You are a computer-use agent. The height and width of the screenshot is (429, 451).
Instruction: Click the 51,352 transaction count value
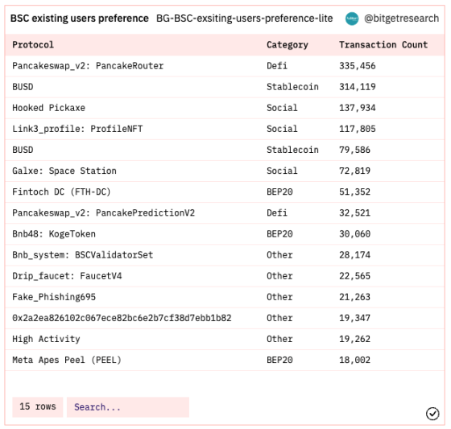point(354,192)
